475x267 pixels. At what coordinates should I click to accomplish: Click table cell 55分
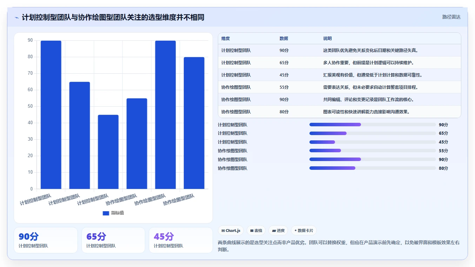pos(284,87)
